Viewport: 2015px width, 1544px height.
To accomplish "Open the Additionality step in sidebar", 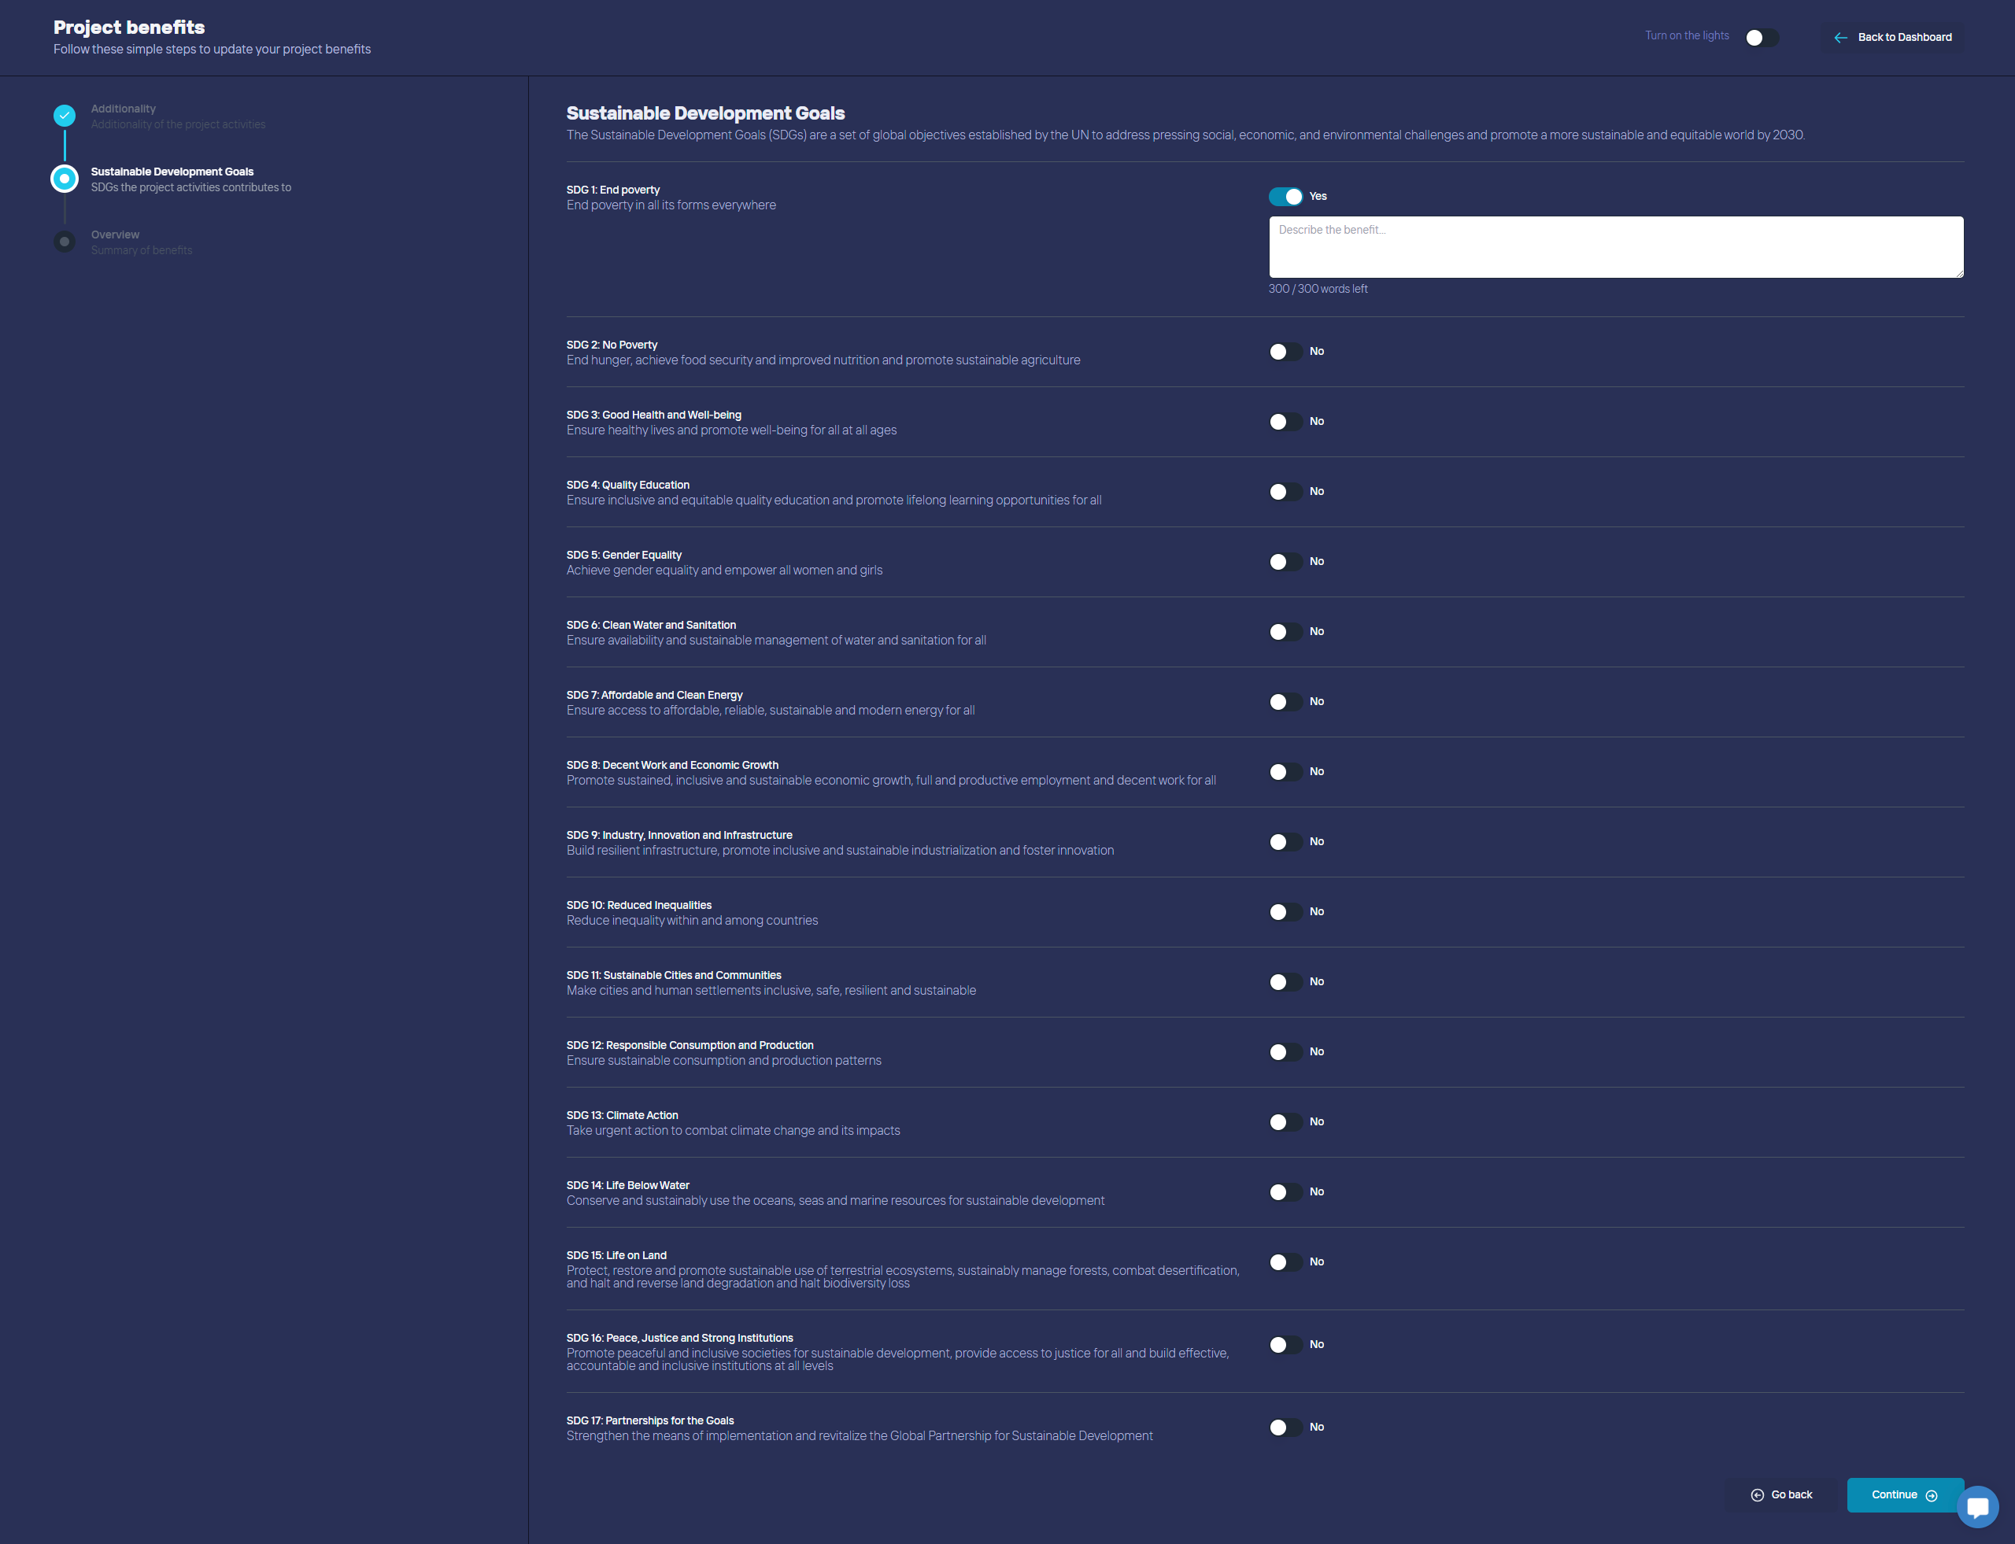I will coord(123,109).
